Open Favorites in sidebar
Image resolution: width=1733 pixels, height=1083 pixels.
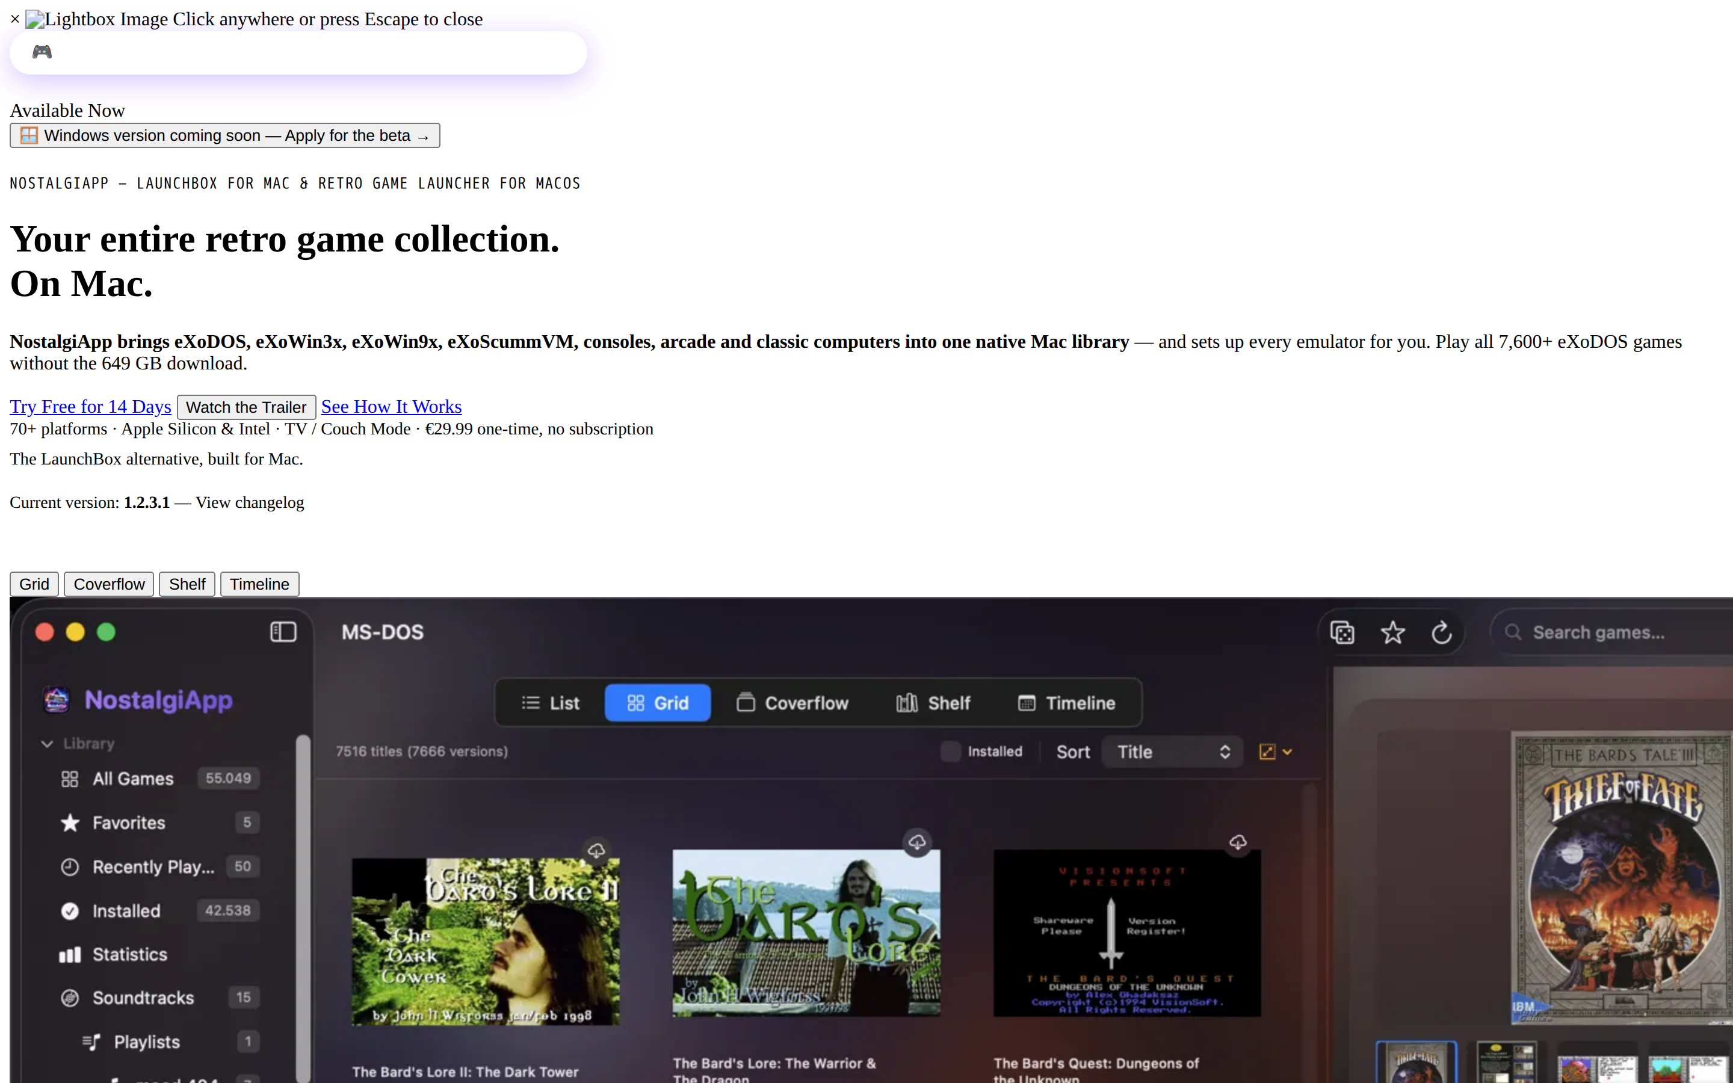click(159, 822)
